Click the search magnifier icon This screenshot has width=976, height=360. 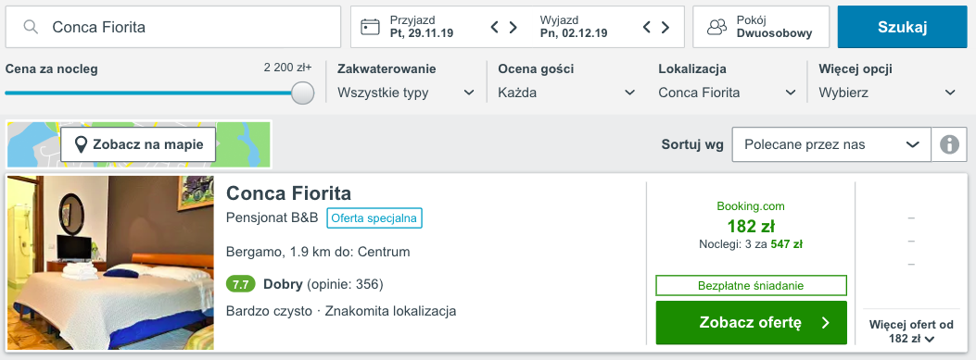(31, 27)
